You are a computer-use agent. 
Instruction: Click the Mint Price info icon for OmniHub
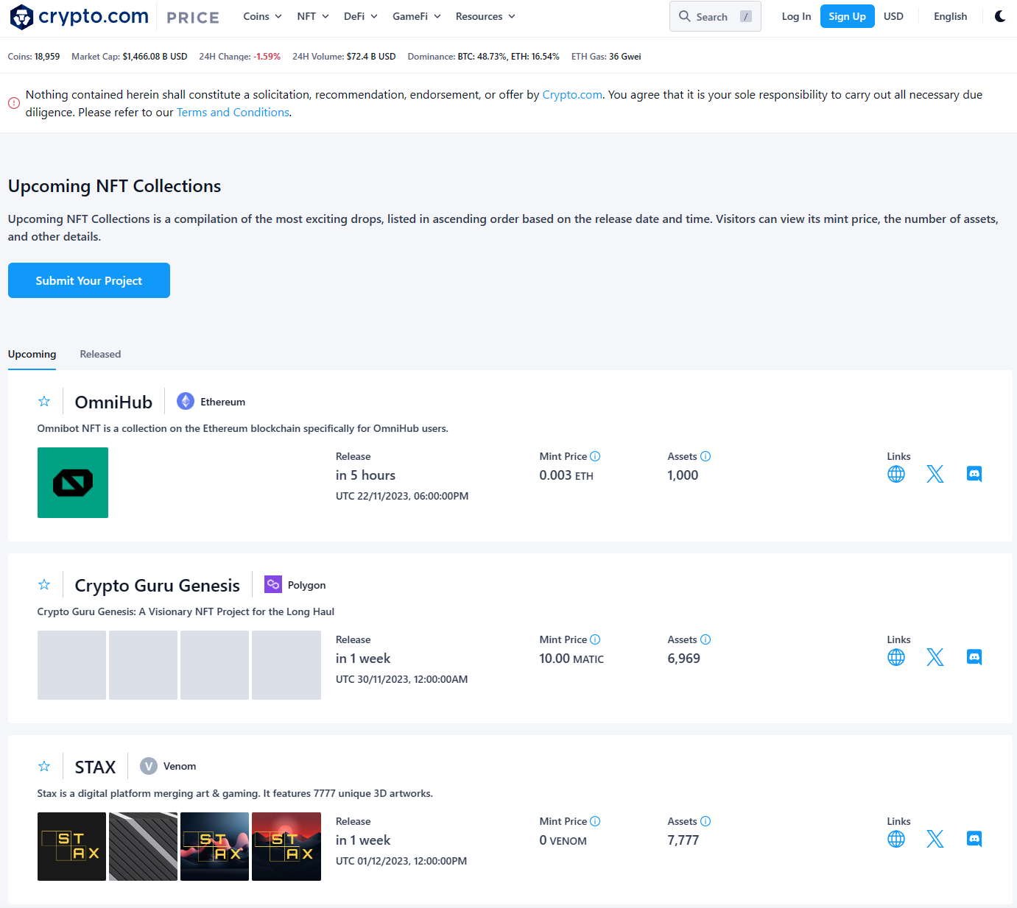click(595, 457)
